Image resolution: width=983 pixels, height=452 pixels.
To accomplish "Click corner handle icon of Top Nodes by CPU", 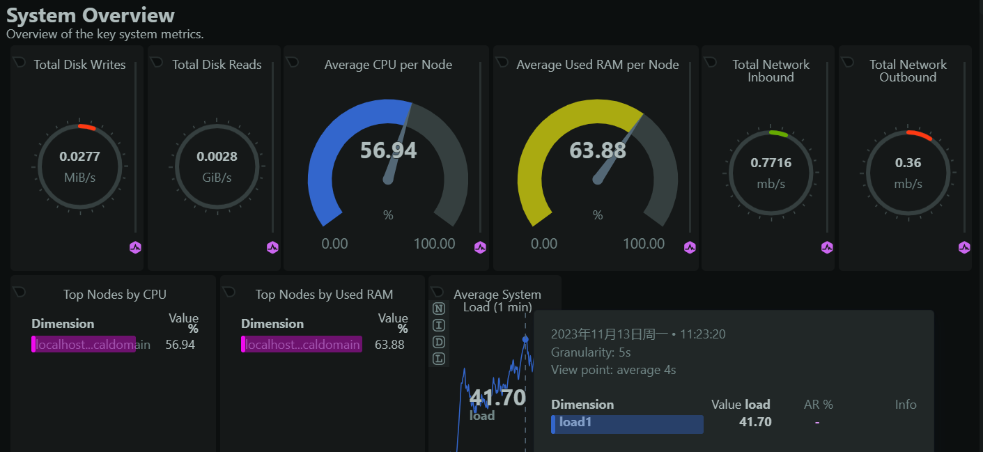I will coord(20,291).
